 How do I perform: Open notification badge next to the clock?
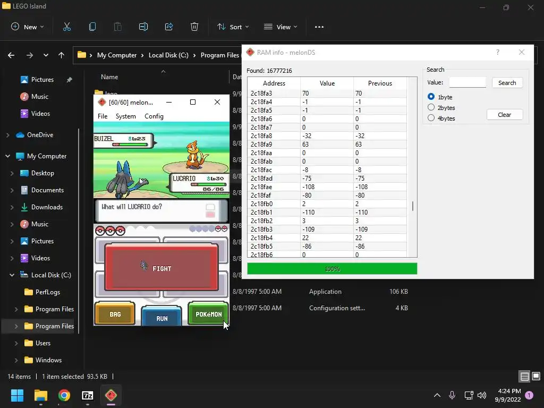coord(529,395)
